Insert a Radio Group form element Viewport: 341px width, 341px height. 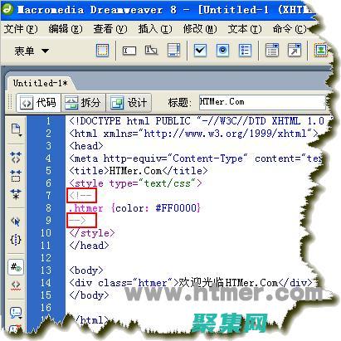pyautogui.click(x=246, y=51)
